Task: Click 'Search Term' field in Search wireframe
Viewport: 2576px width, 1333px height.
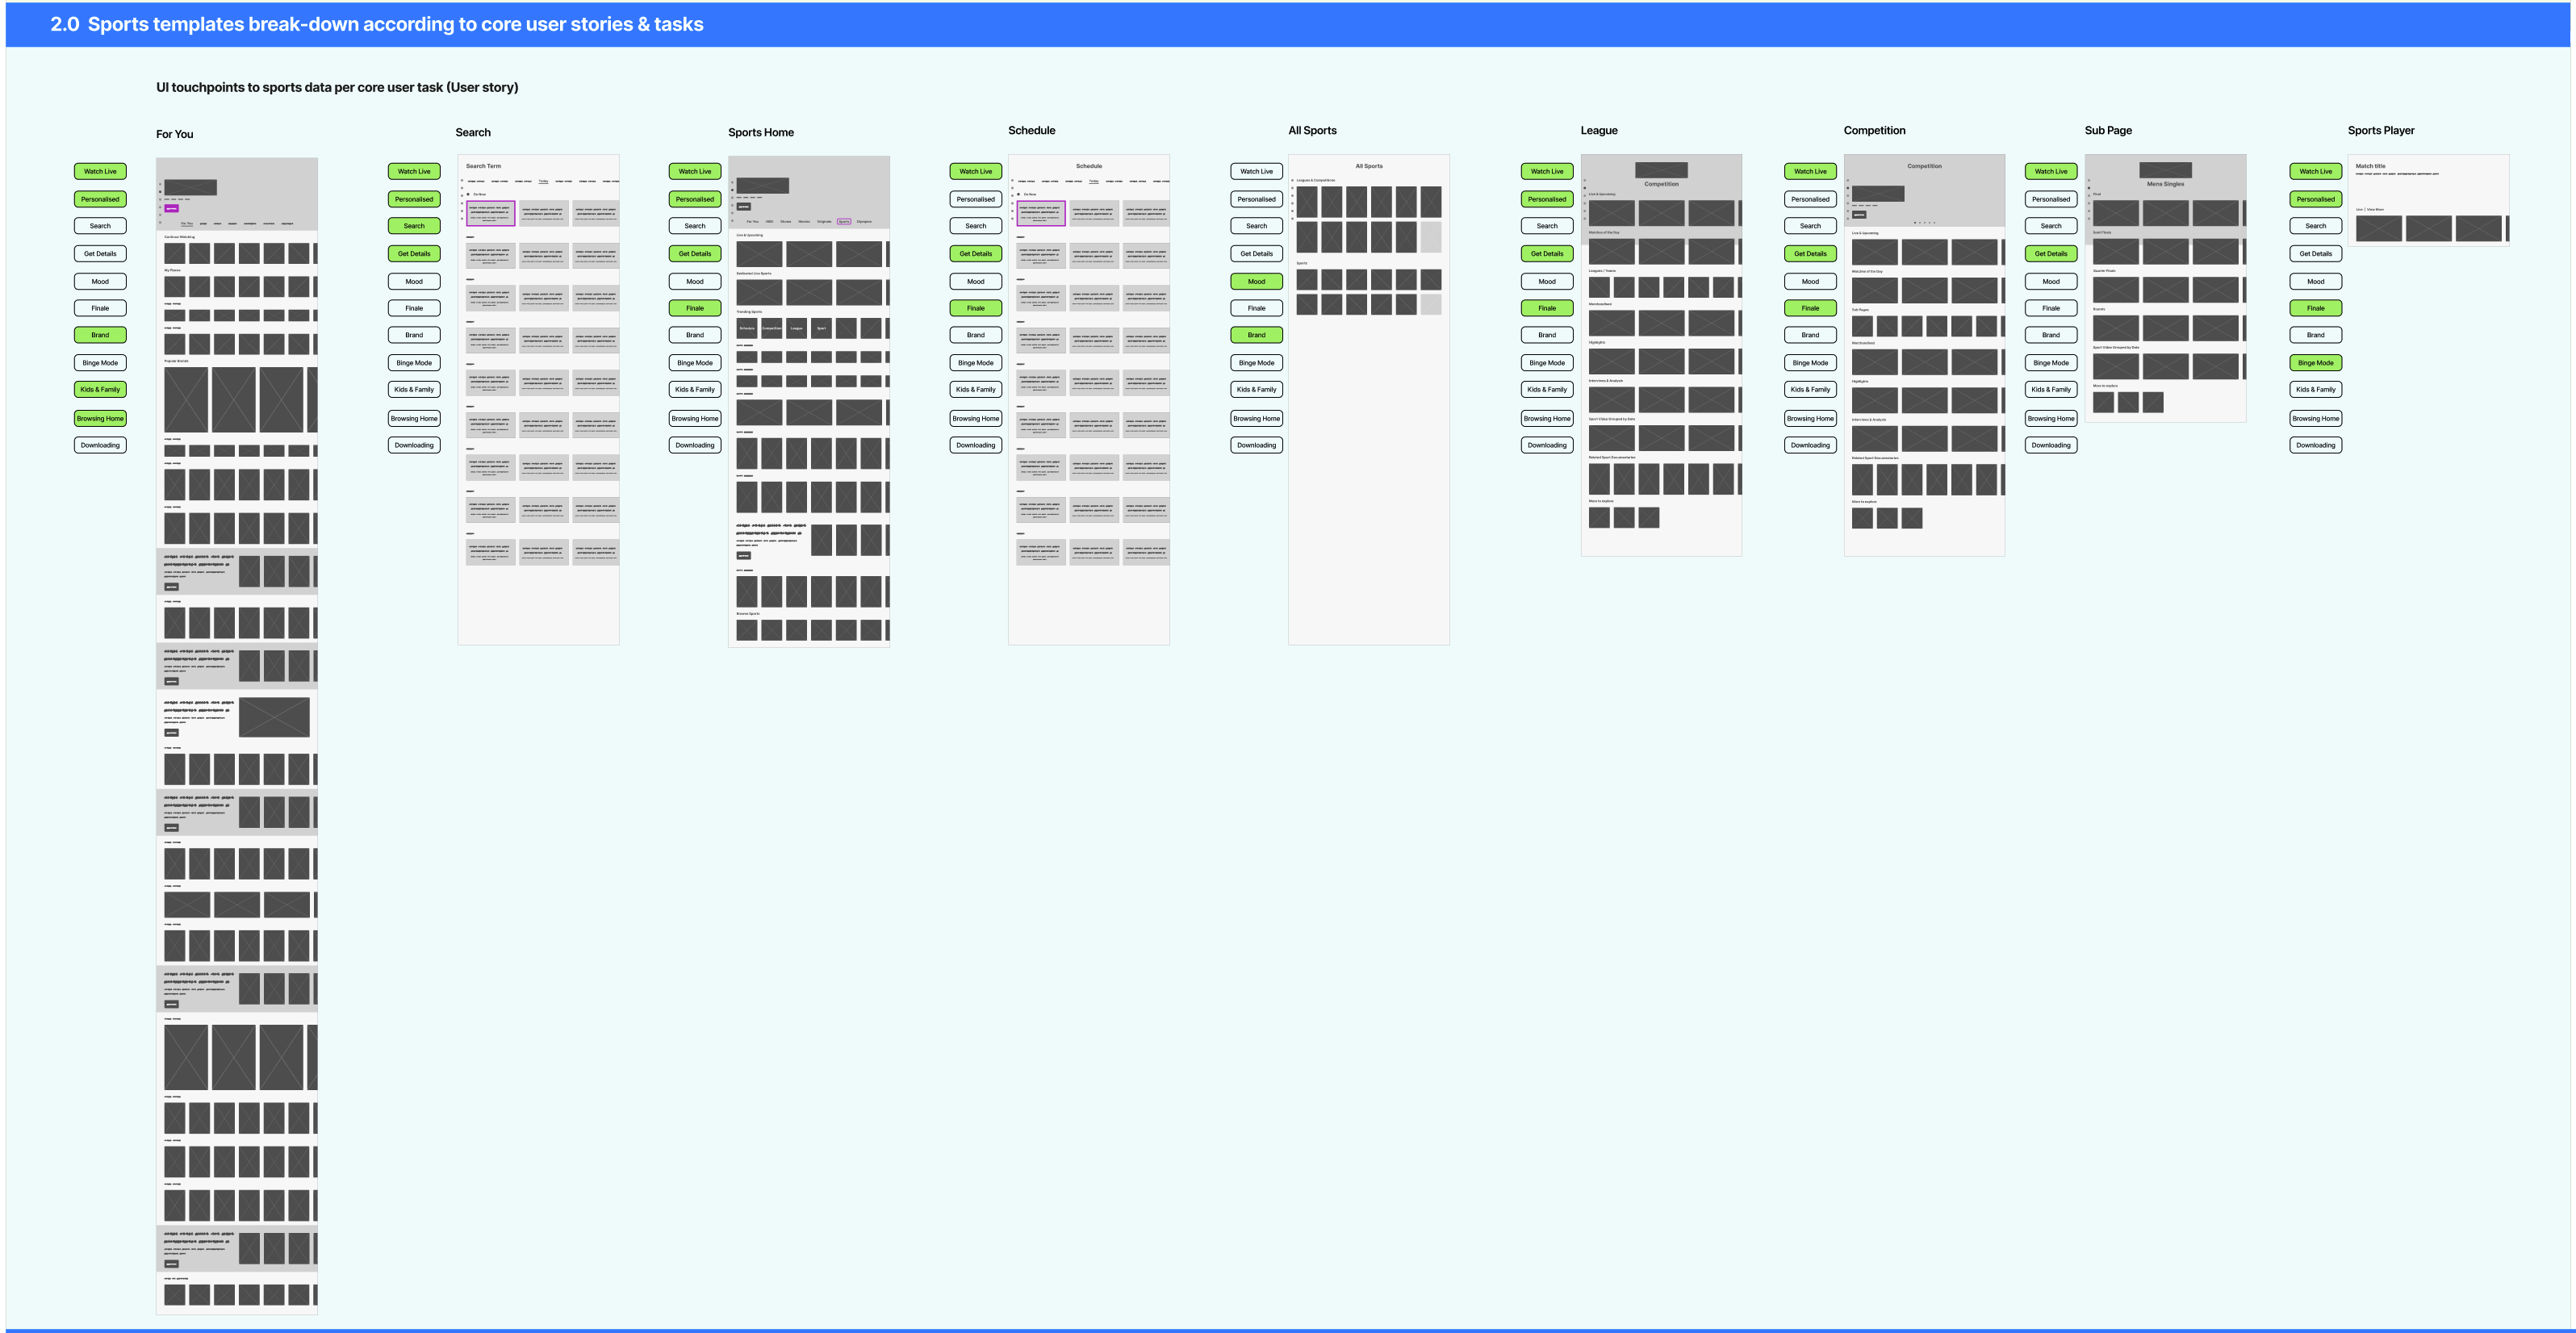Action: click(x=484, y=166)
